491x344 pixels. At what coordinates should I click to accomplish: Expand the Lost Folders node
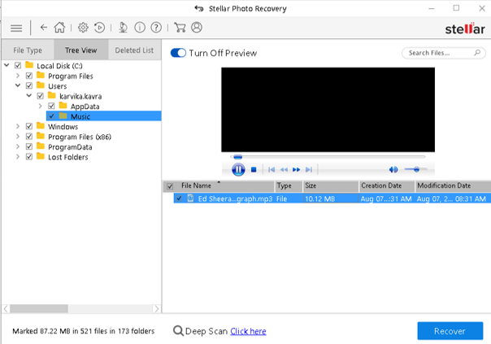18,157
